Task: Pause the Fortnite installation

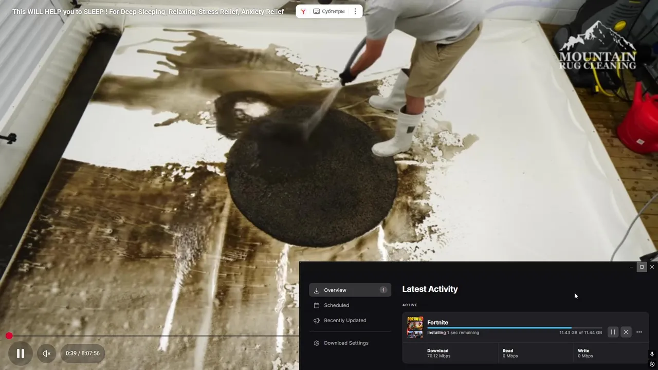Action: pos(613,332)
